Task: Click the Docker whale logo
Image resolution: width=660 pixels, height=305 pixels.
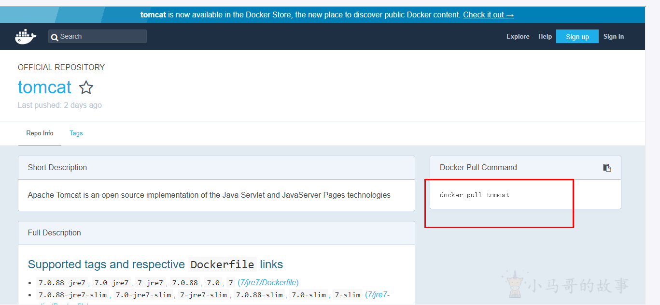Action: tap(26, 37)
